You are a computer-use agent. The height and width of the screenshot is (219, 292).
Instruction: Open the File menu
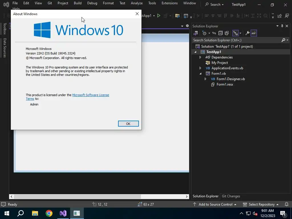pyautogui.click(x=15, y=3)
